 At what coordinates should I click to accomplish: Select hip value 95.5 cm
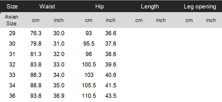coord(89,44)
